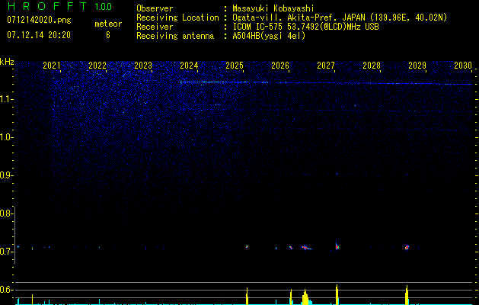
Task: Click the 1.0.0 version number
Action: [104, 7]
